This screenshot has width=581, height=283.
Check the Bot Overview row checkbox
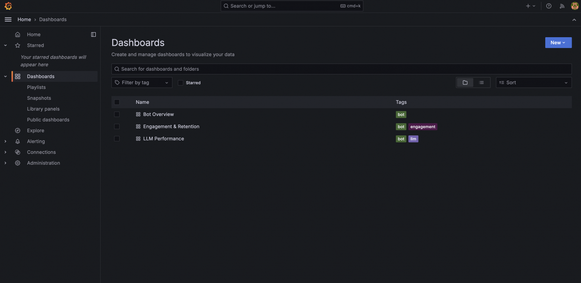click(117, 114)
